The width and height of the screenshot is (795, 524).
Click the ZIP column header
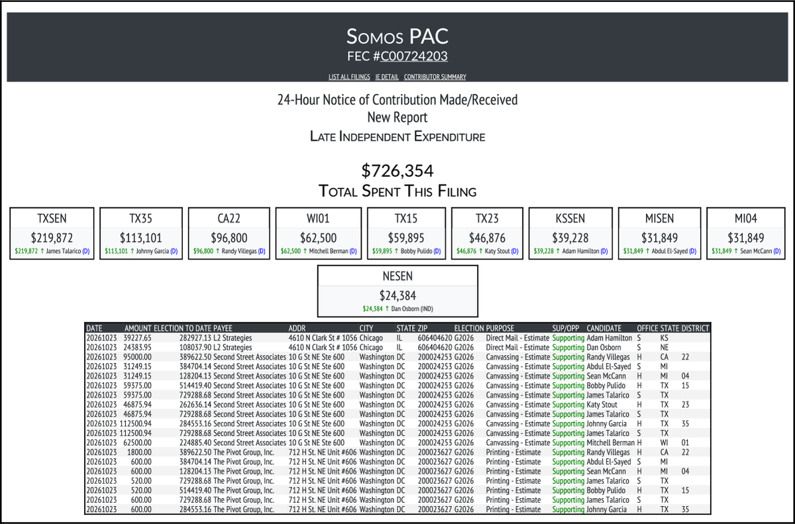(x=422, y=328)
